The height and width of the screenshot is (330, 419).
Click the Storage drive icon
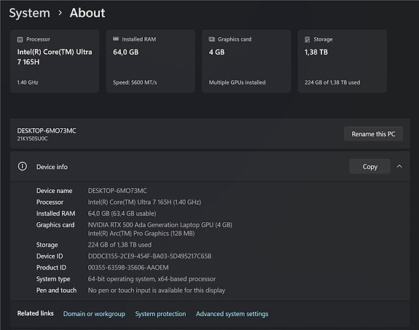click(308, 39)
